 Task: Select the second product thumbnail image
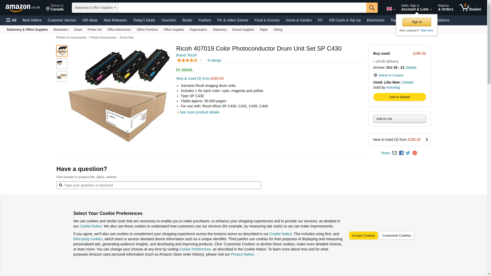tap(62, 64)
